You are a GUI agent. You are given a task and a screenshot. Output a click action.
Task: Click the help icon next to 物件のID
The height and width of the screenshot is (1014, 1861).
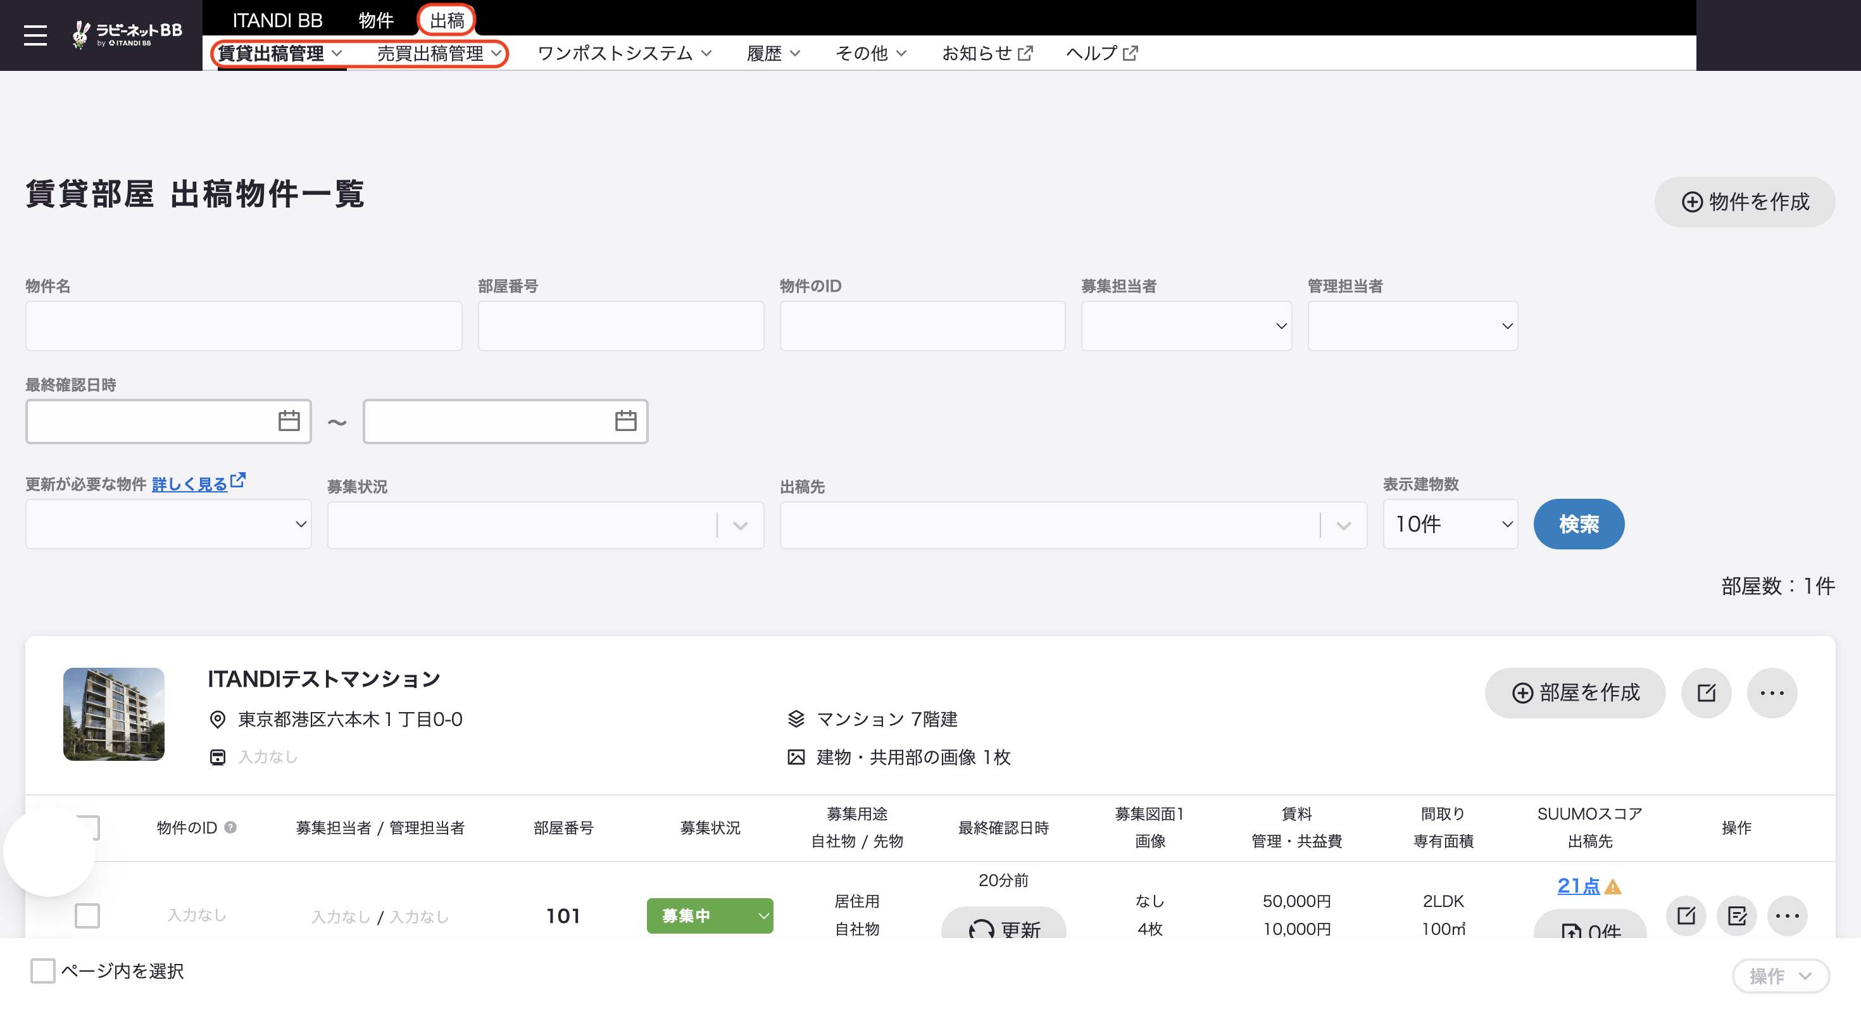(230, 827)
